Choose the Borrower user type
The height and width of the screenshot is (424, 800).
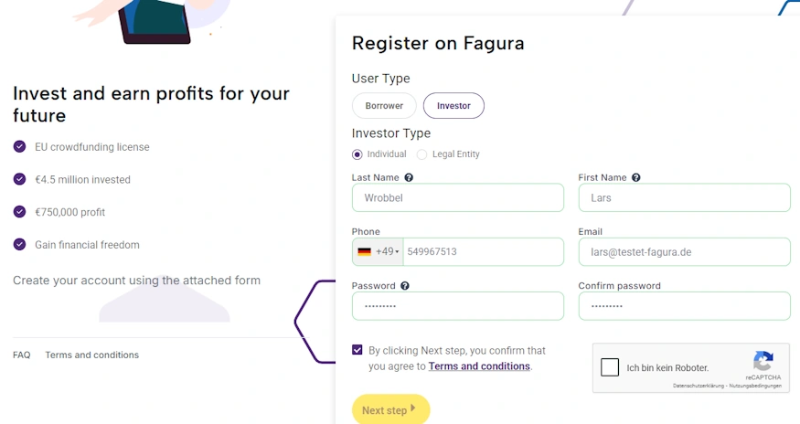(x=384, y=106)
